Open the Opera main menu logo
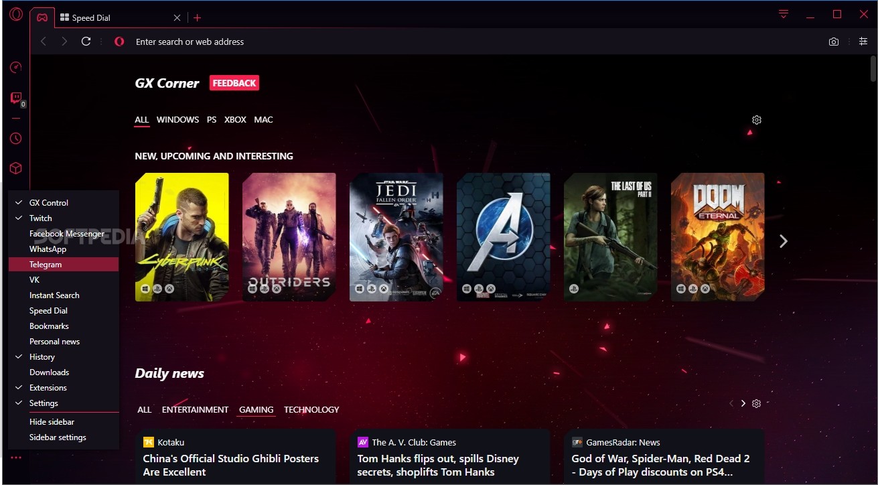The image size is (878, 485). [x=15, y=15]
